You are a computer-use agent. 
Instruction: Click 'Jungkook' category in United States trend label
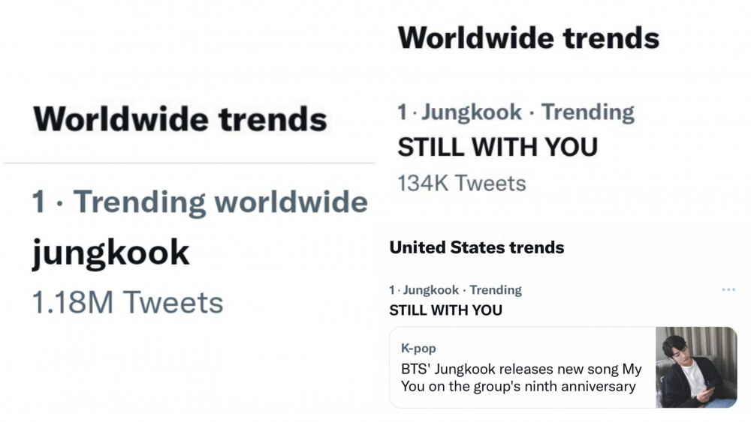430,290
